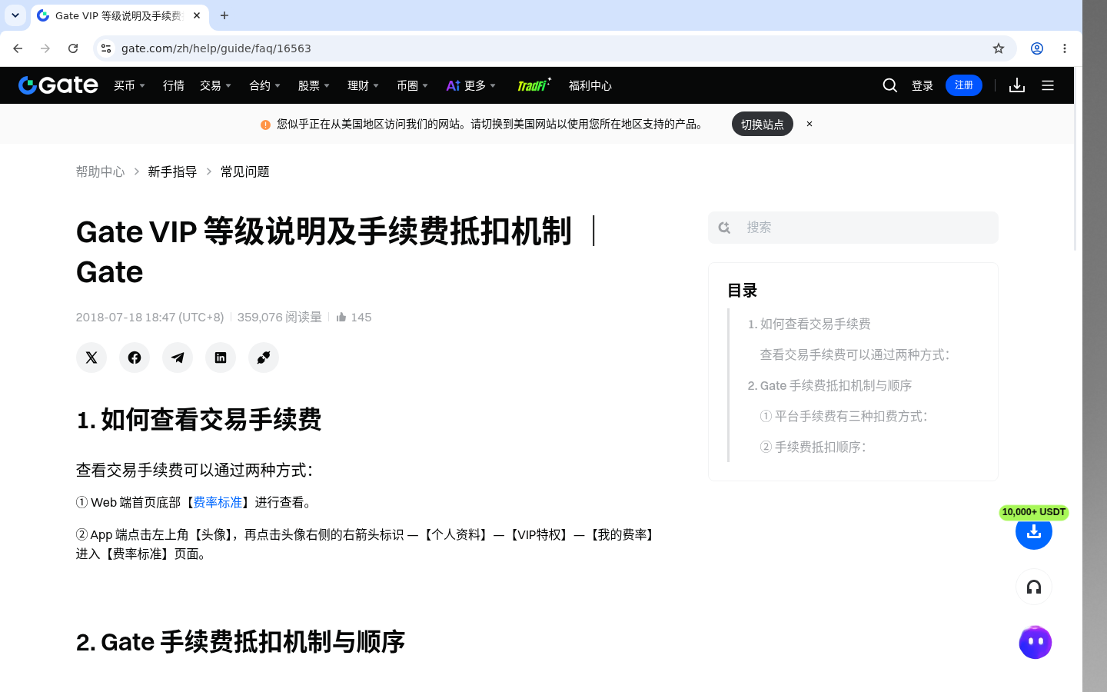This screenshot has width=1107, height=692.
Task: Click the 搜索 input field
Action: (x=853, y=228)
